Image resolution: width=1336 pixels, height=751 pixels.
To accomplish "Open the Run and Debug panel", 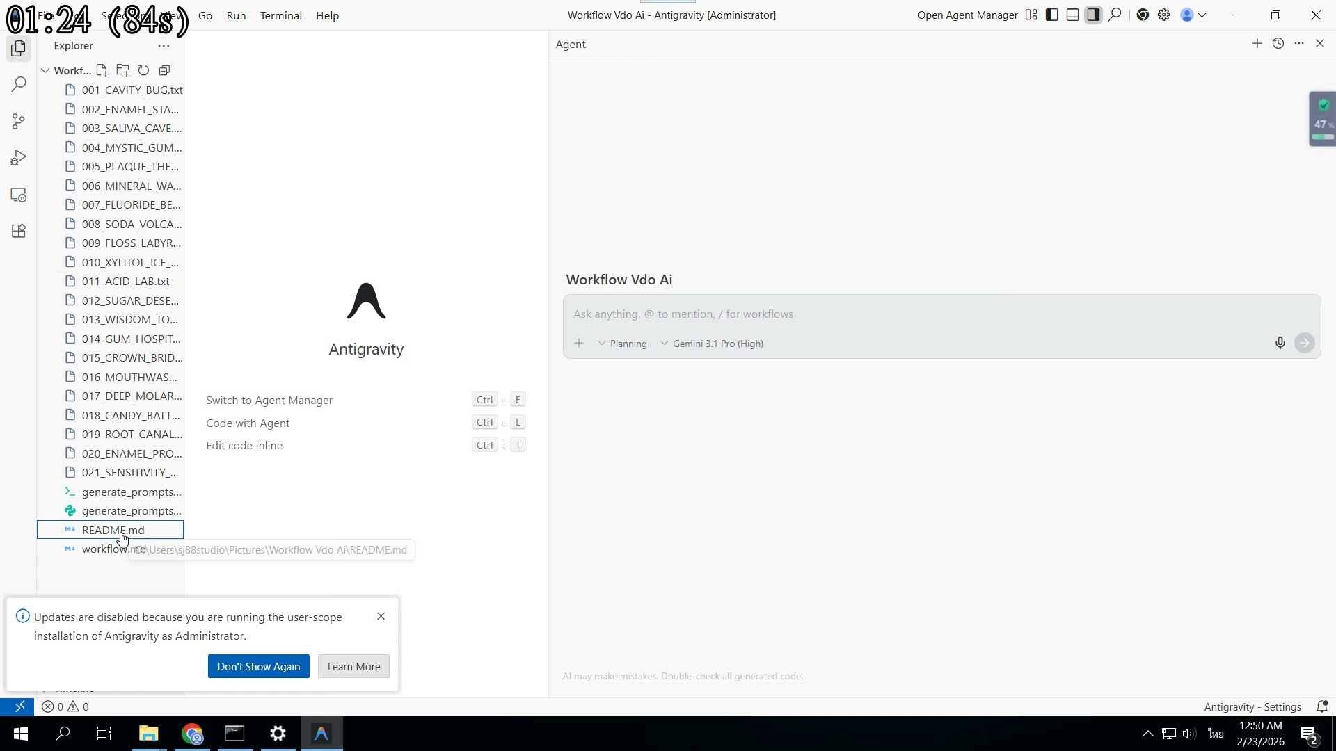I will click(18, 157).
